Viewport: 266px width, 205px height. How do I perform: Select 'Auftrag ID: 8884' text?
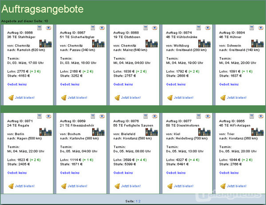click(x=232, y=33)
